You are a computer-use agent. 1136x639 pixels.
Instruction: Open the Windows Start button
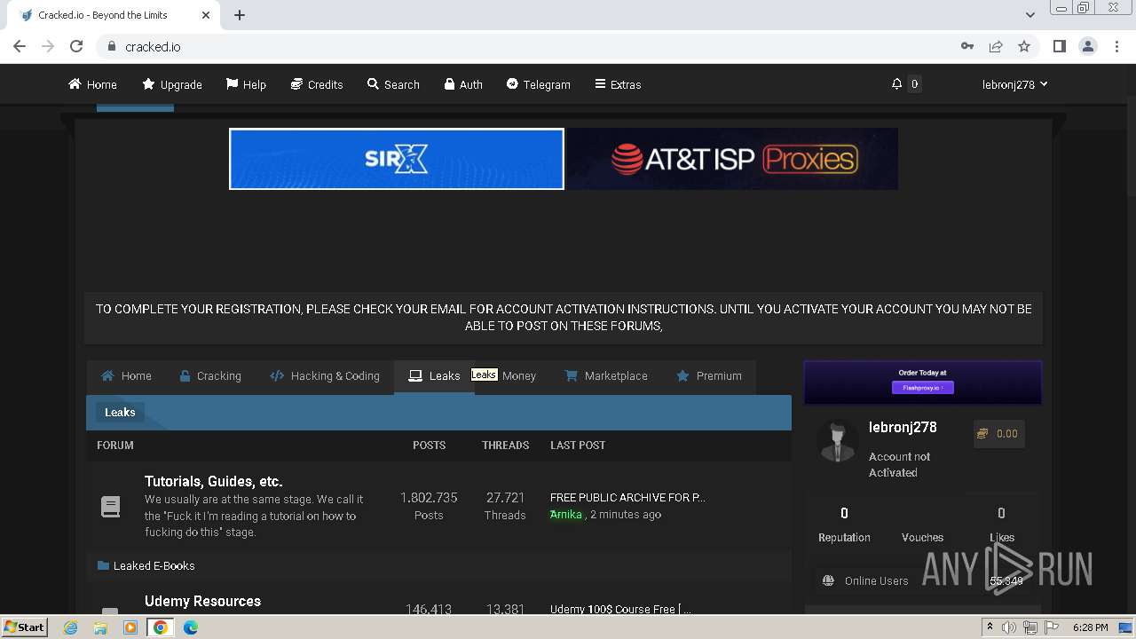pos(24,627)
